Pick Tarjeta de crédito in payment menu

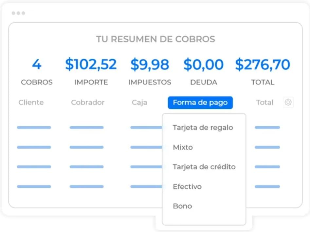click(x=204, y=167)
